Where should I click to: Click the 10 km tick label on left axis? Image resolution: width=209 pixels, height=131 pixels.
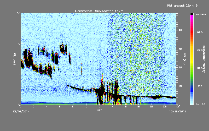coord(19,44)
